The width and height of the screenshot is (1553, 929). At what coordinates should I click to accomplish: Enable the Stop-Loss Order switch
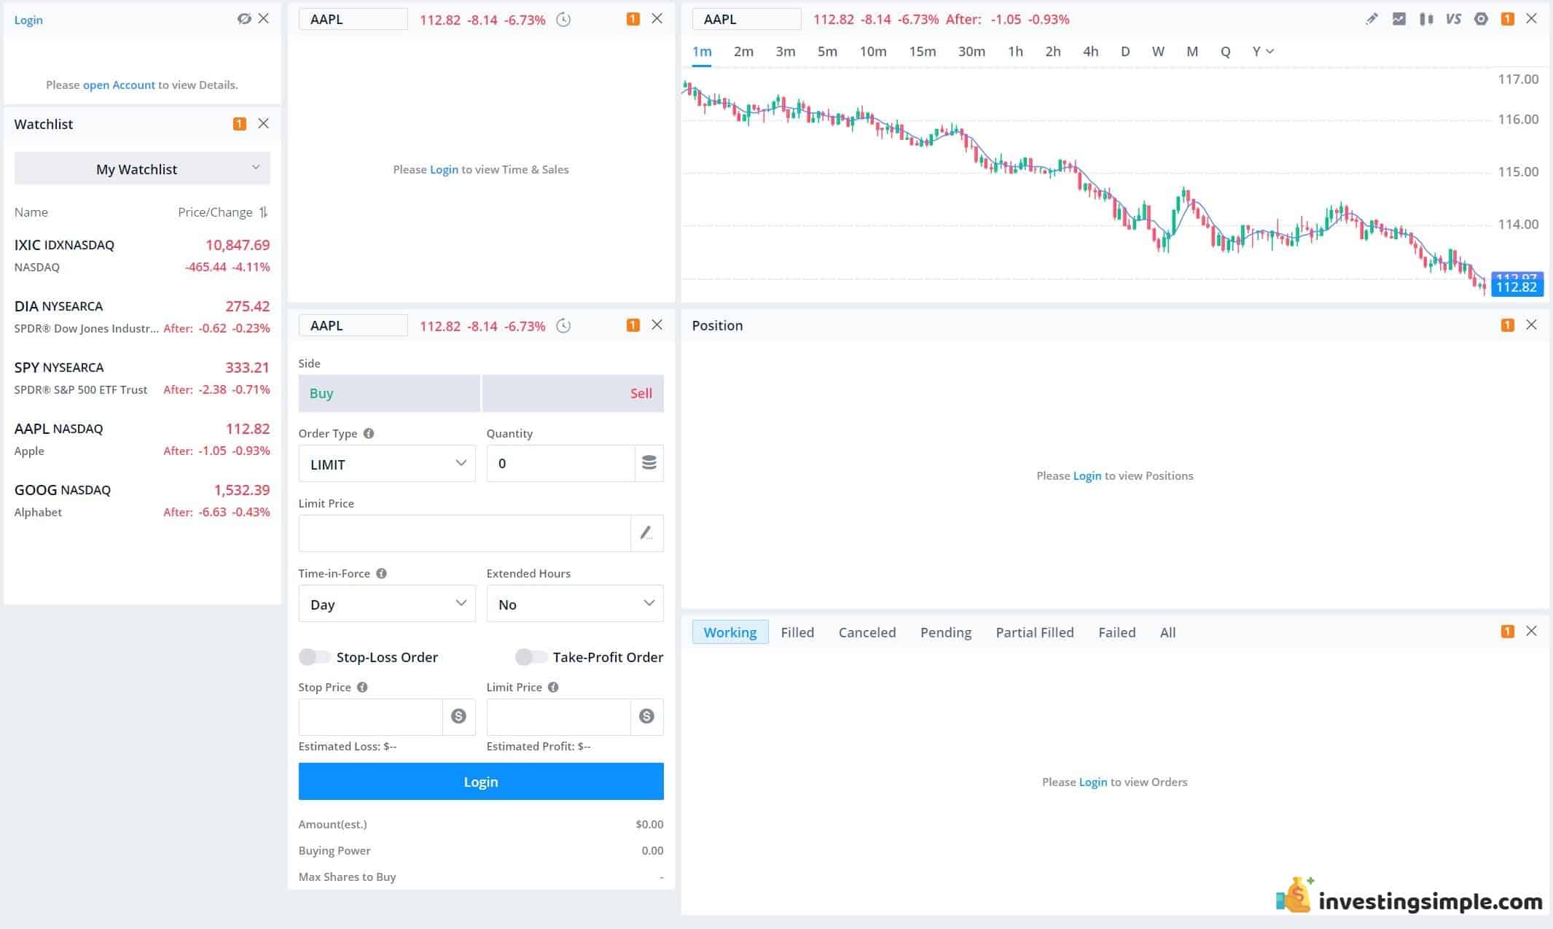(x=315, y=657)
